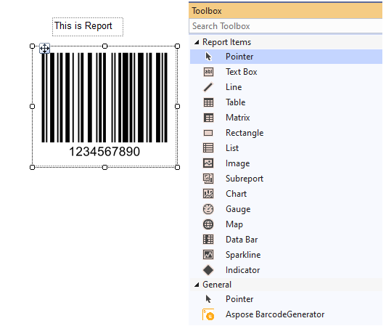
Task: Choose the Table item icon
Action: 208,102
